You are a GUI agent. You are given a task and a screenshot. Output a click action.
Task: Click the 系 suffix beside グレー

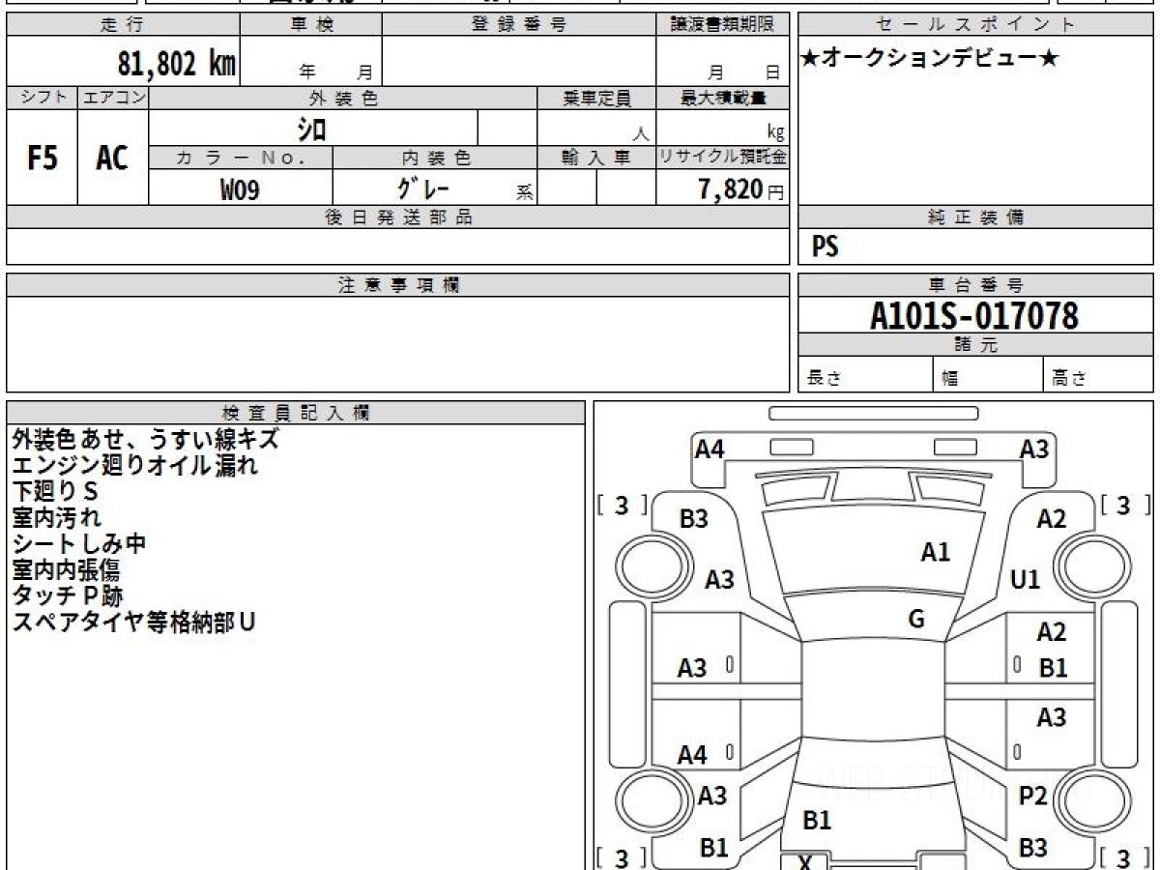pos(524,192)
